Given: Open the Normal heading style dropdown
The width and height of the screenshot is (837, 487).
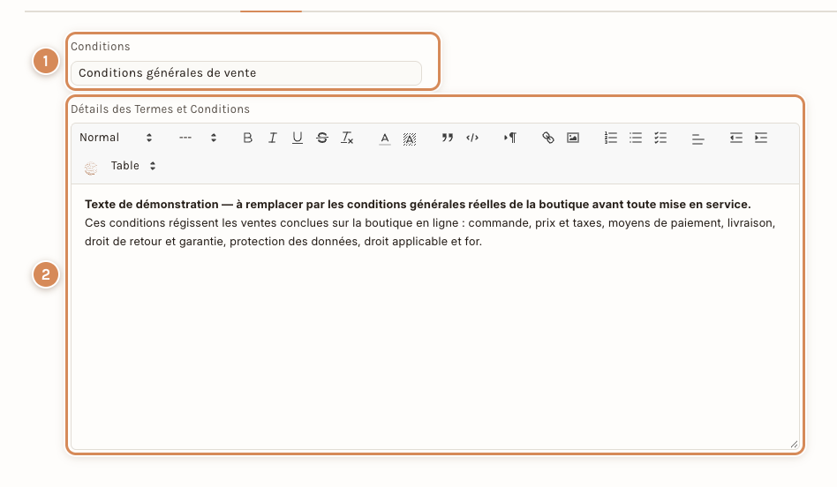Looking at the screenshot, I should pyautogui.click(x=116, y=138).
